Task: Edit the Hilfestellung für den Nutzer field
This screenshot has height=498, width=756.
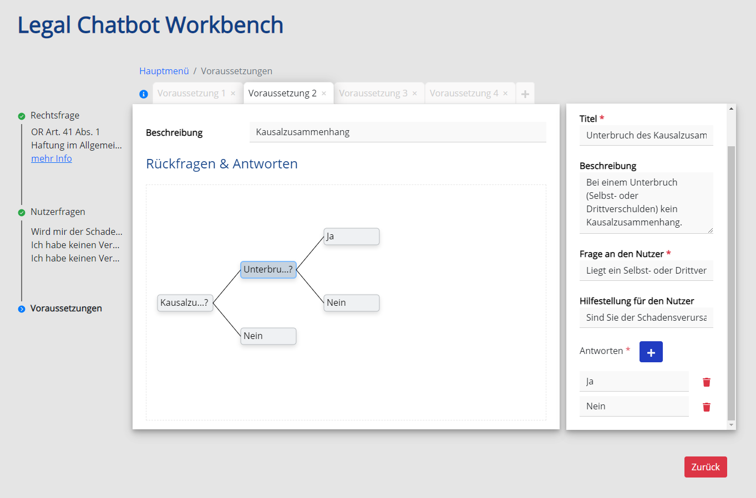Action: (646, 317)
